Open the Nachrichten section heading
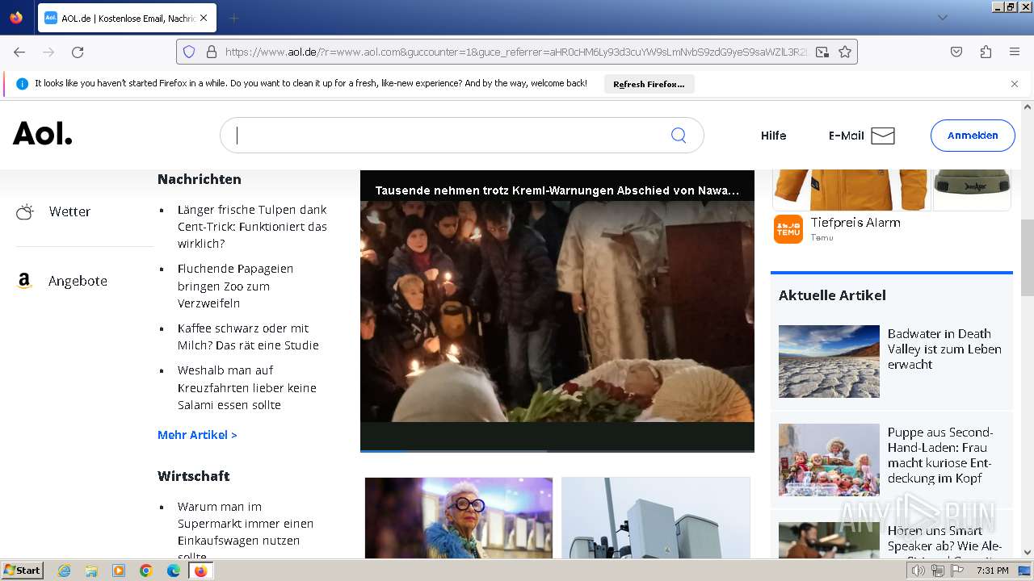 pos(200,179)
